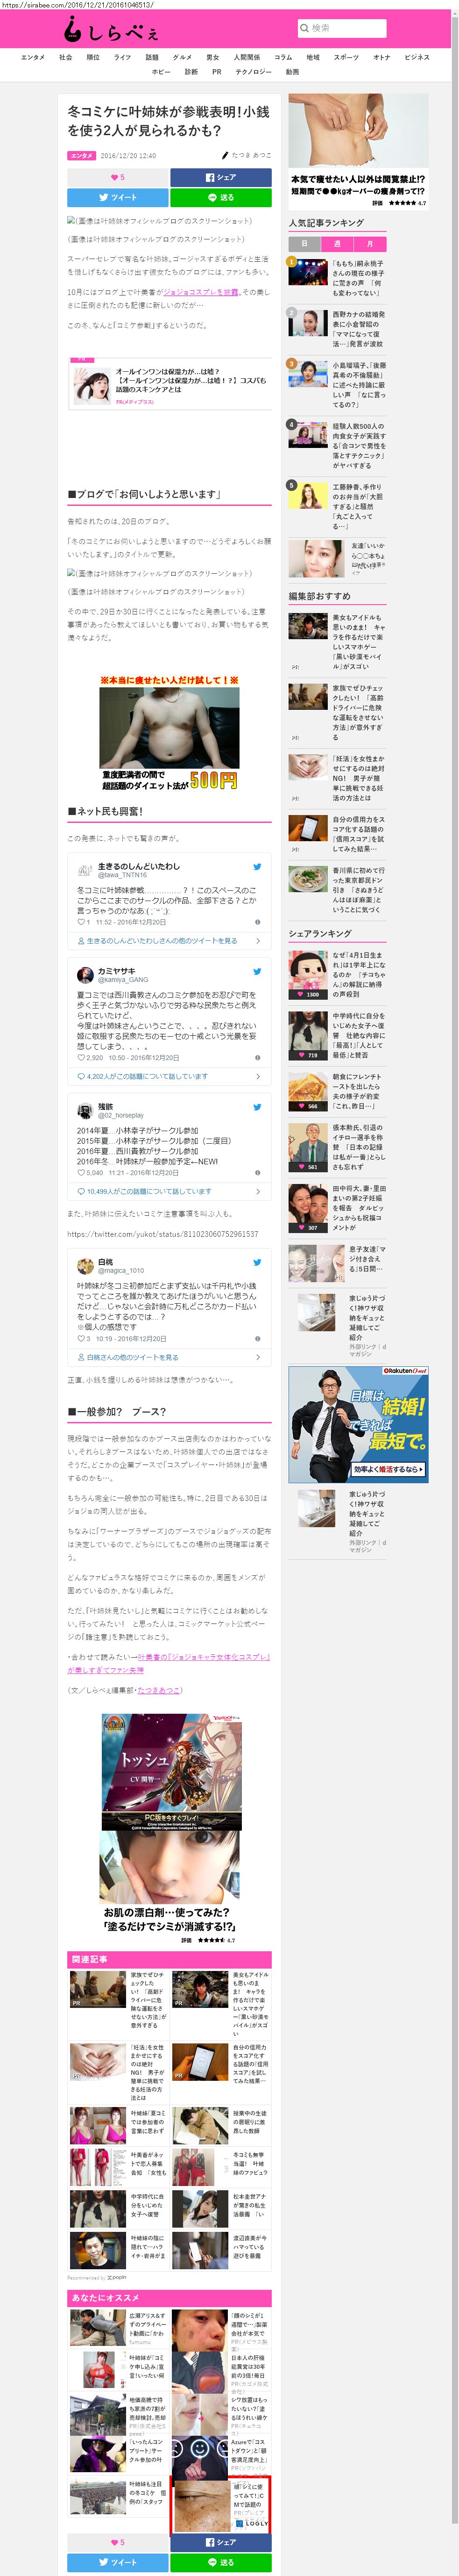This screenshot has width=459, height=2576.
Task: Click the Twitter bird on kamiya_GANG tweet
Action: [257, 971]
